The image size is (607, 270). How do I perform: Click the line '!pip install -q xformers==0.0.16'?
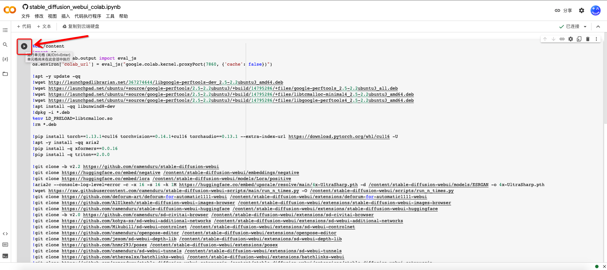pos(75,149)
